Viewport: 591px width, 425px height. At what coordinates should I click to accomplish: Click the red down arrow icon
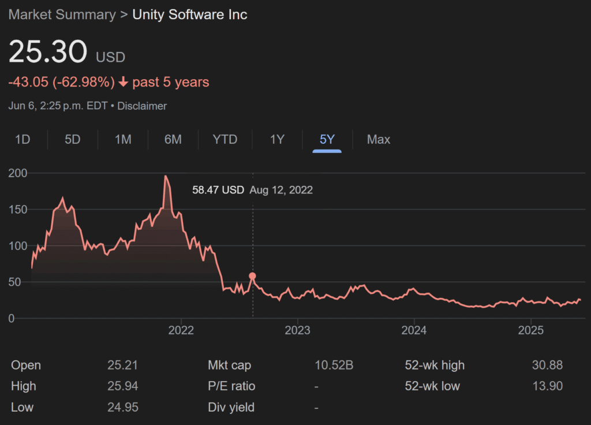point(124,82)
